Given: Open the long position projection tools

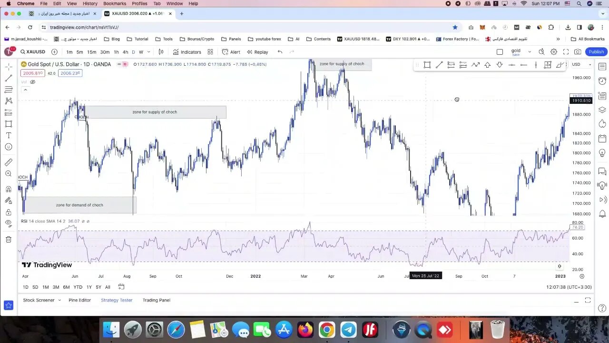Looking at the screenshot, I should [x=9, y=112].
